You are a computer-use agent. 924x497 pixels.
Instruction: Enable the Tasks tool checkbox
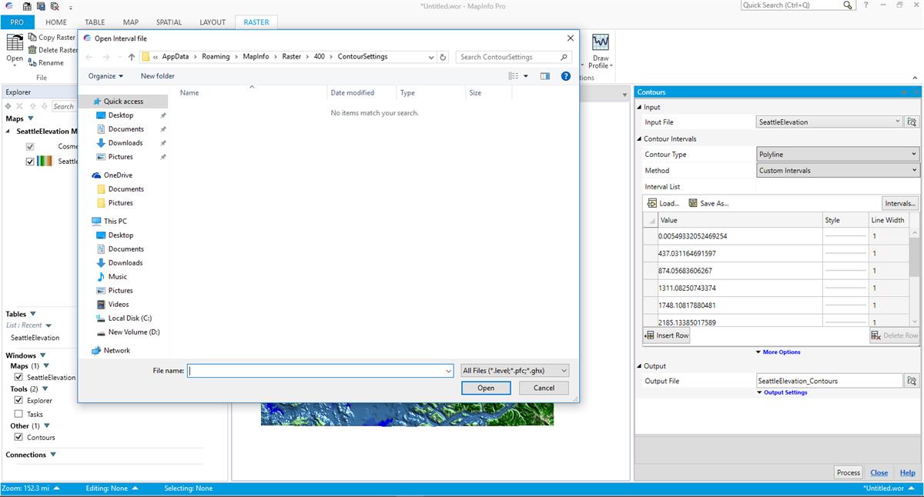(18, 414)
